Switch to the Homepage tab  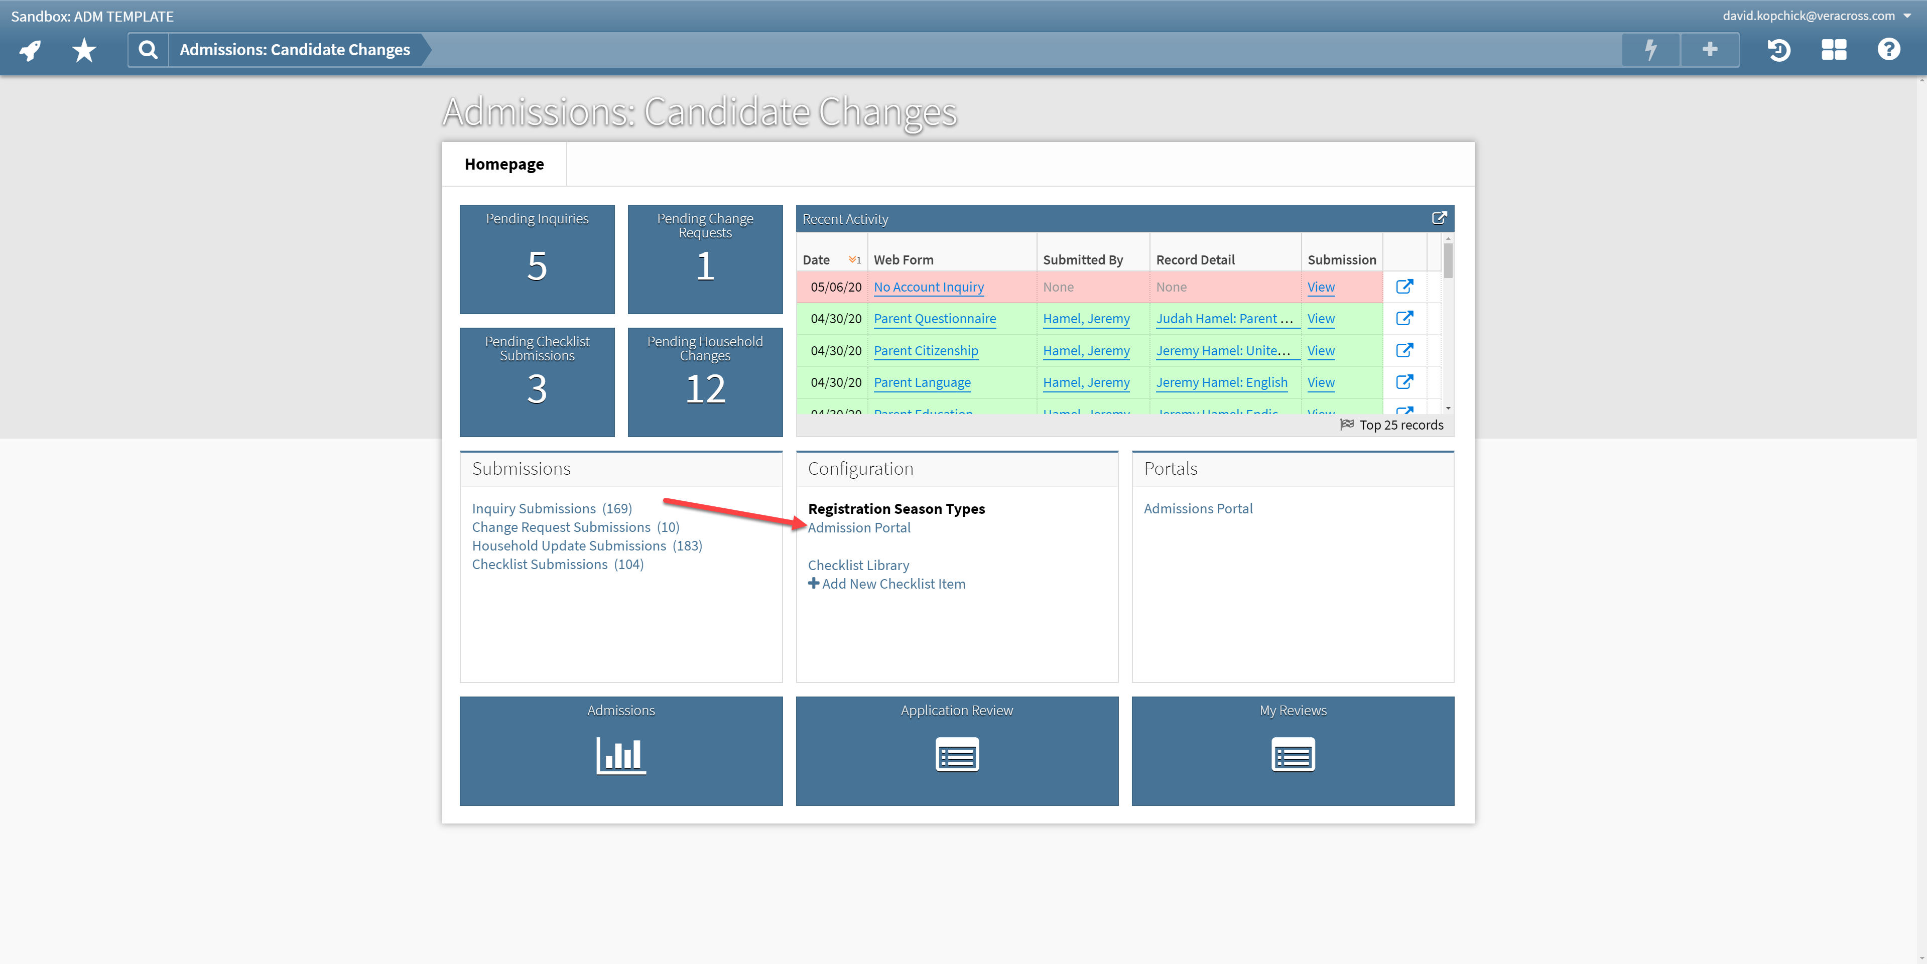point(504,163)
